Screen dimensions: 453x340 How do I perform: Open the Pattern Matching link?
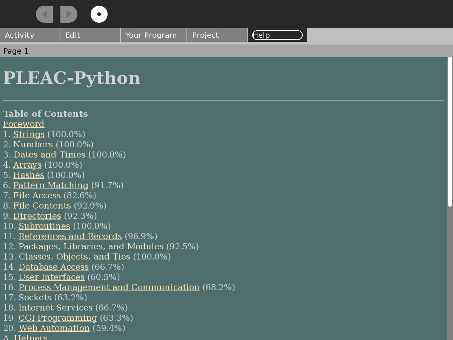[51, 185]
